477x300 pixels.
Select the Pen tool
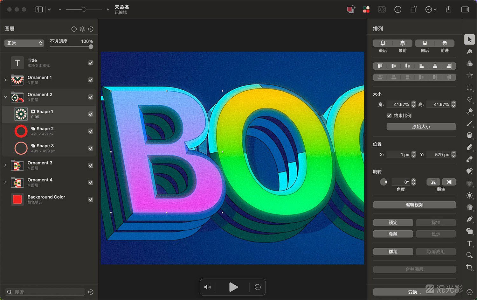(469, 219)
